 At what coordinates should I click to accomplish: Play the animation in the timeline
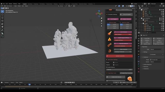(70, 83)
